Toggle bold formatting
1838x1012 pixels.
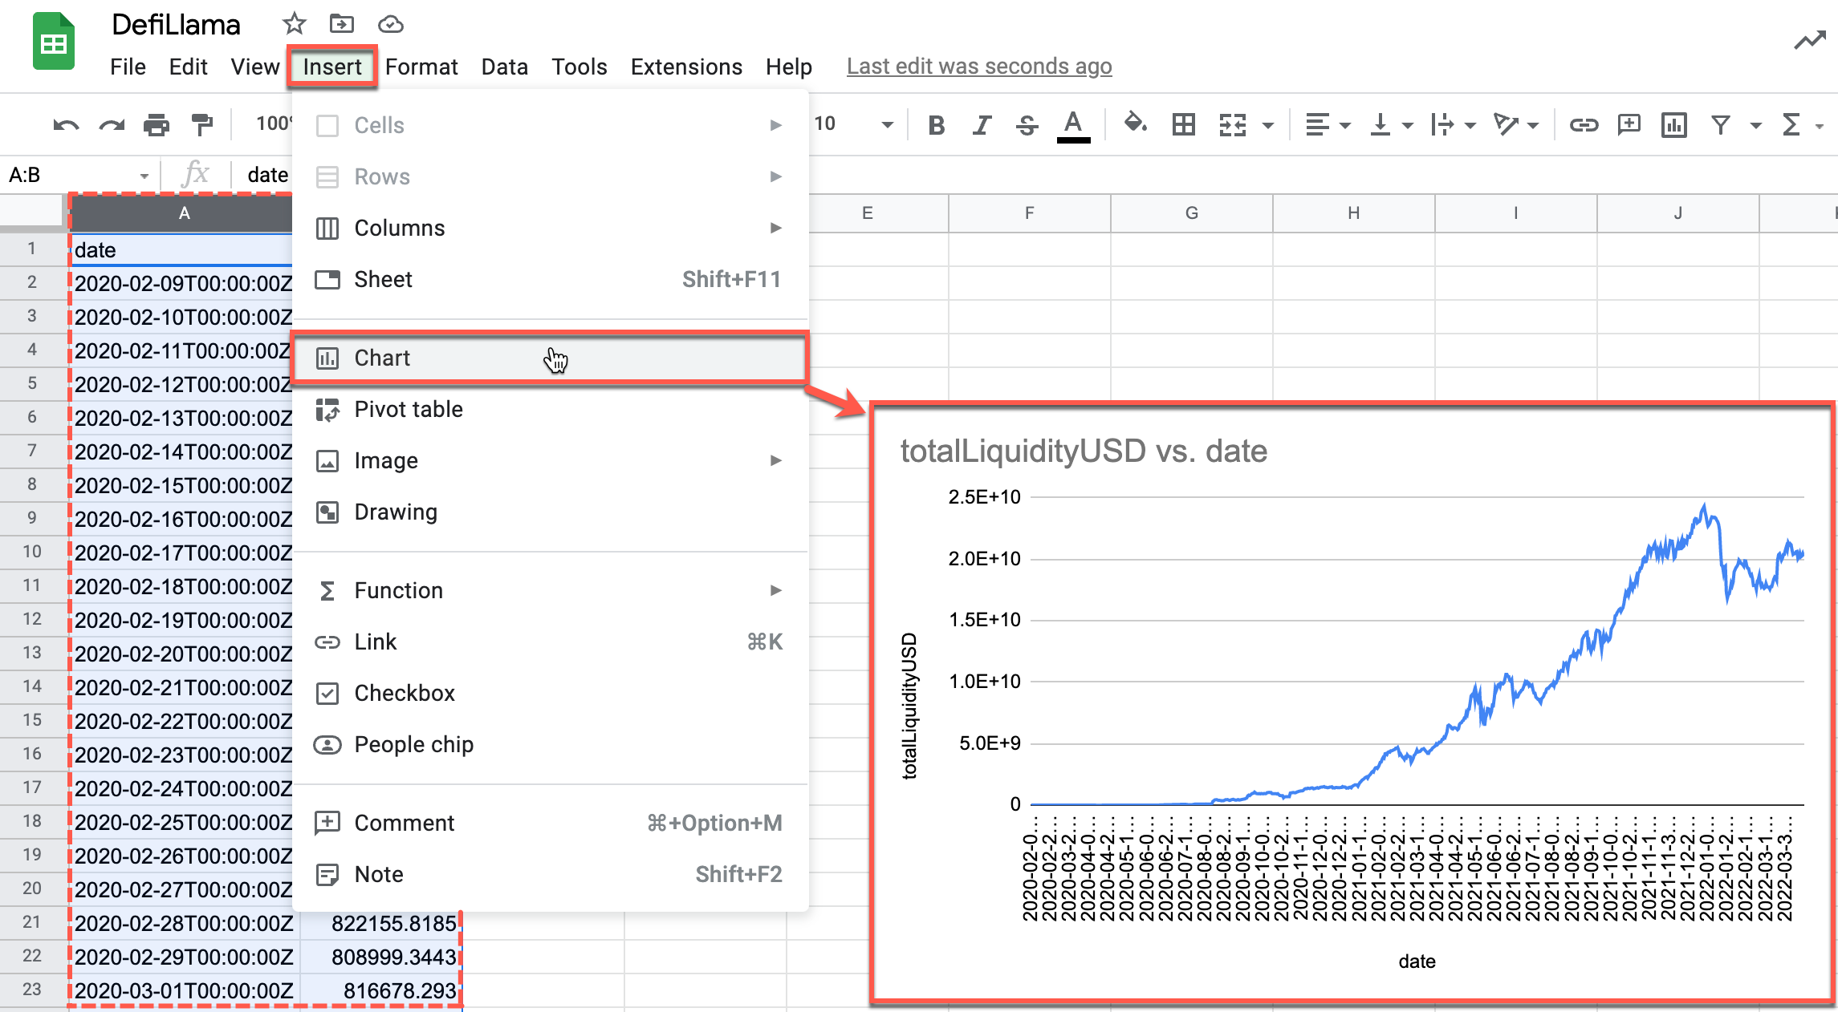[x=936, y=125]
